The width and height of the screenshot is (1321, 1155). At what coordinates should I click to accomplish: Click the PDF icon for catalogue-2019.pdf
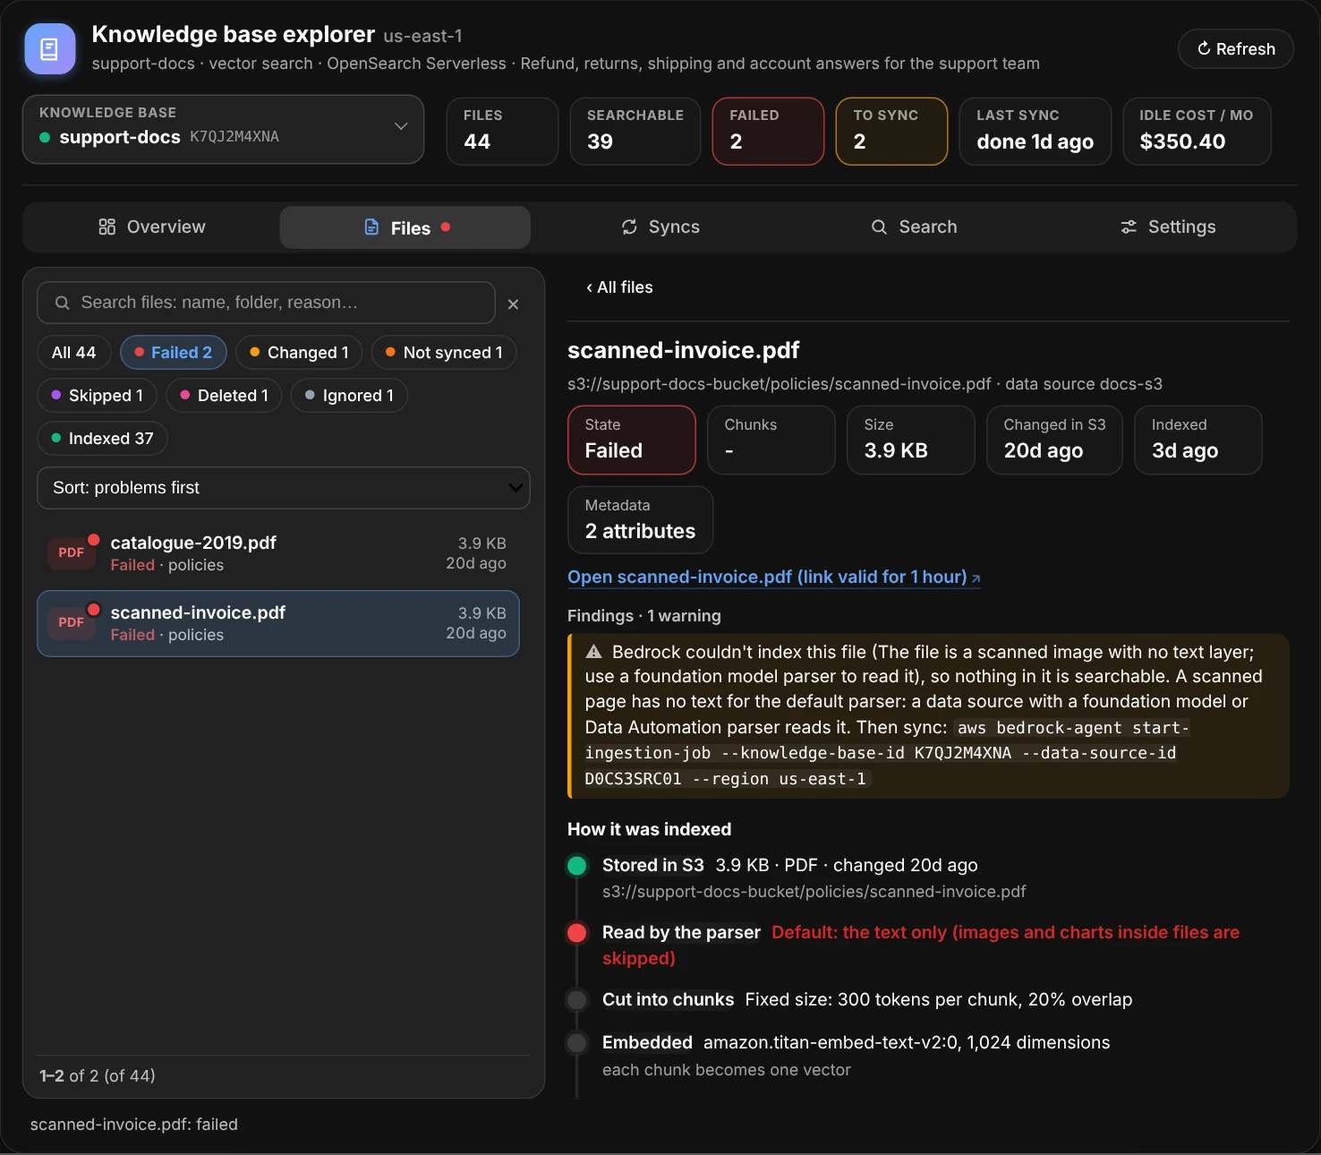[x=72, y=553]
